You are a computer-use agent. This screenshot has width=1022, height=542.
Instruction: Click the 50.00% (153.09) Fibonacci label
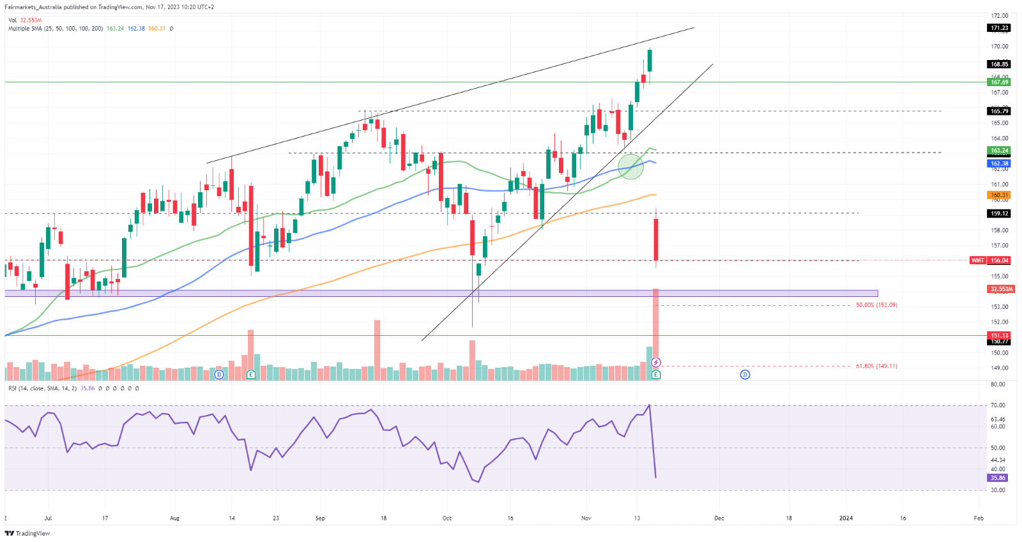876,305
